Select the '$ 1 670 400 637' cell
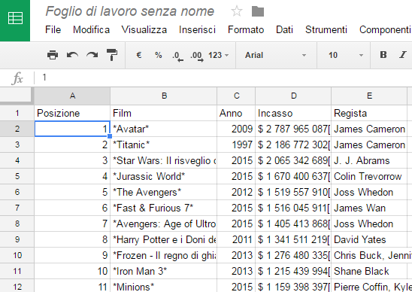This screenshot has width=412, height=292. pyautogui.click(x=293, y=176)
